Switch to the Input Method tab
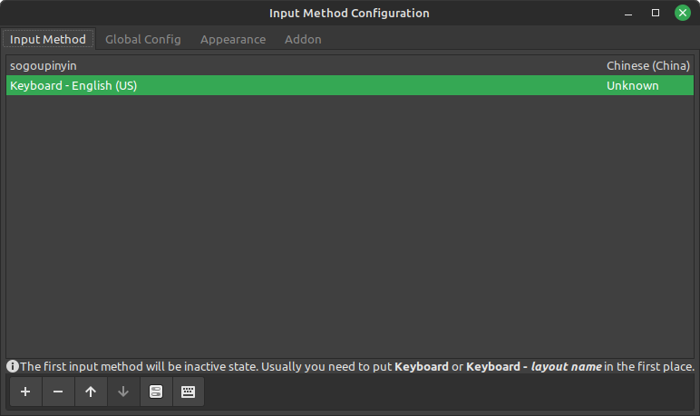 [x=48, y=39]
